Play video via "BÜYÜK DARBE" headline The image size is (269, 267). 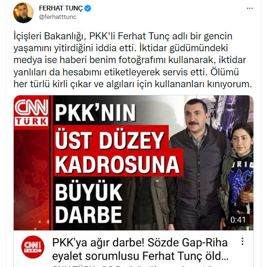click(x=89, y=203)
